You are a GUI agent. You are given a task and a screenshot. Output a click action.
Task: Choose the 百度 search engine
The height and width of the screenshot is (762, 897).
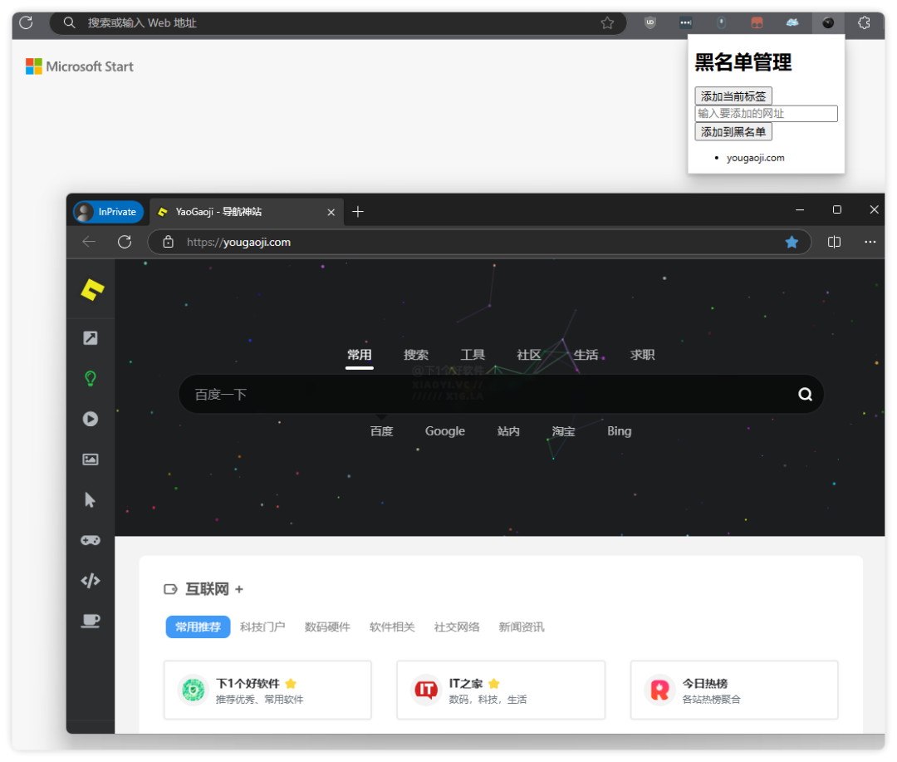coord(381,431)
